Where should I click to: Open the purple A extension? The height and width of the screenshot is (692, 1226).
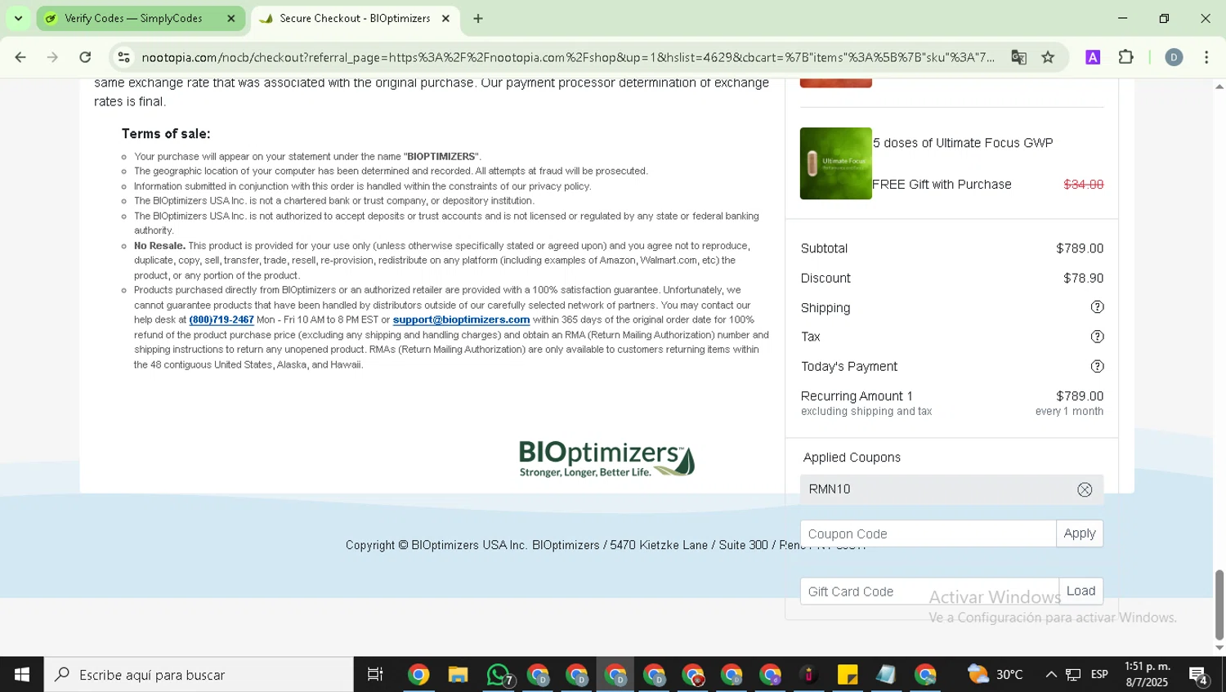(1093, 57)
